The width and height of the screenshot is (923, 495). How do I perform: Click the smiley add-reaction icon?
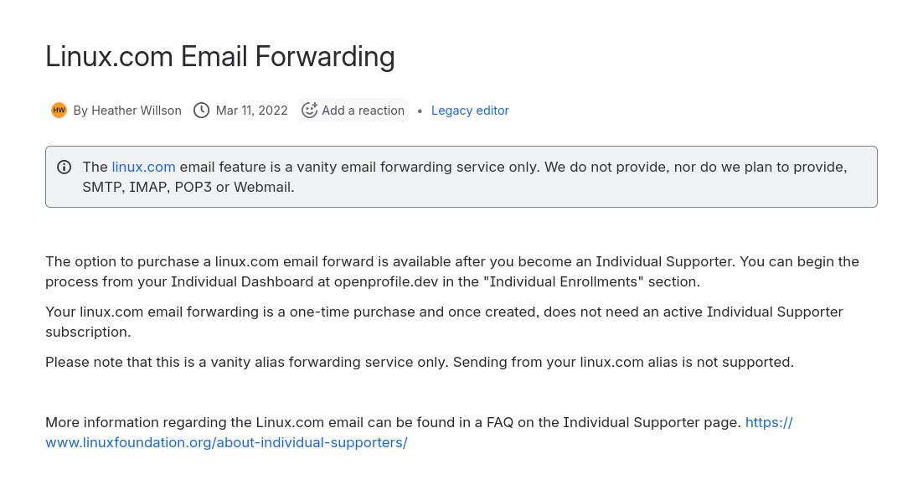[309, 110]
